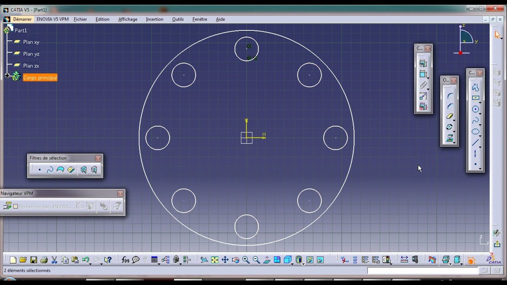
Task: Click the Animate Constraint tool
Action: tap(423, 95)
